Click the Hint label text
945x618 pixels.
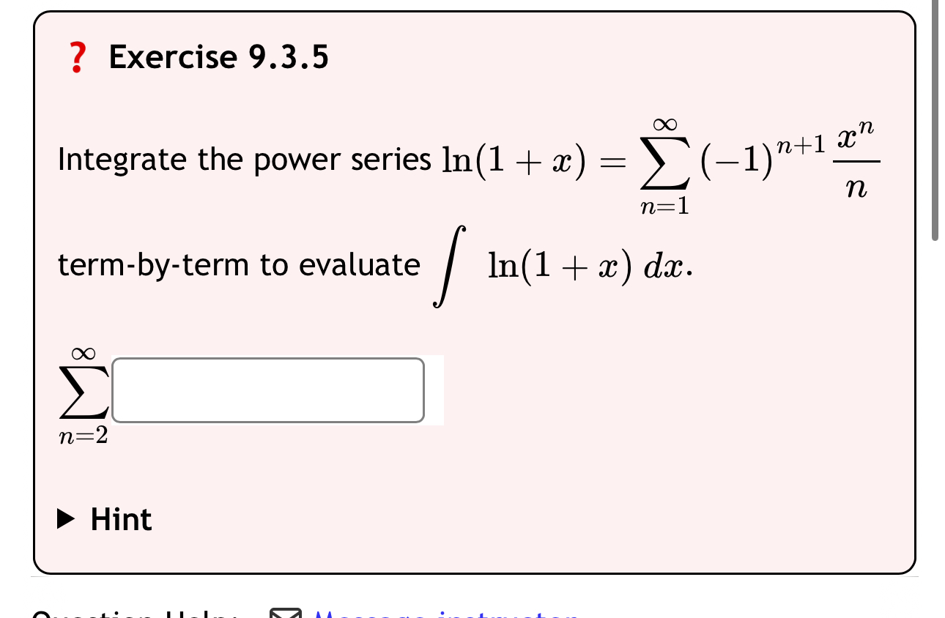coord(121,518)
